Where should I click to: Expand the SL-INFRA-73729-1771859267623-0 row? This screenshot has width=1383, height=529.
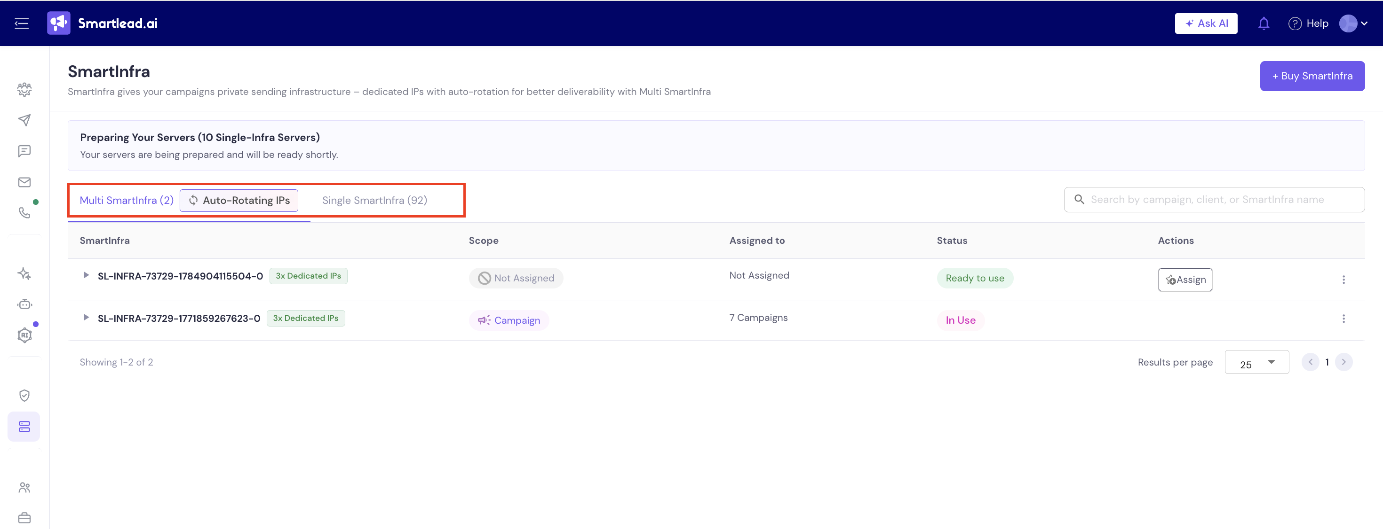pos(86,317)
